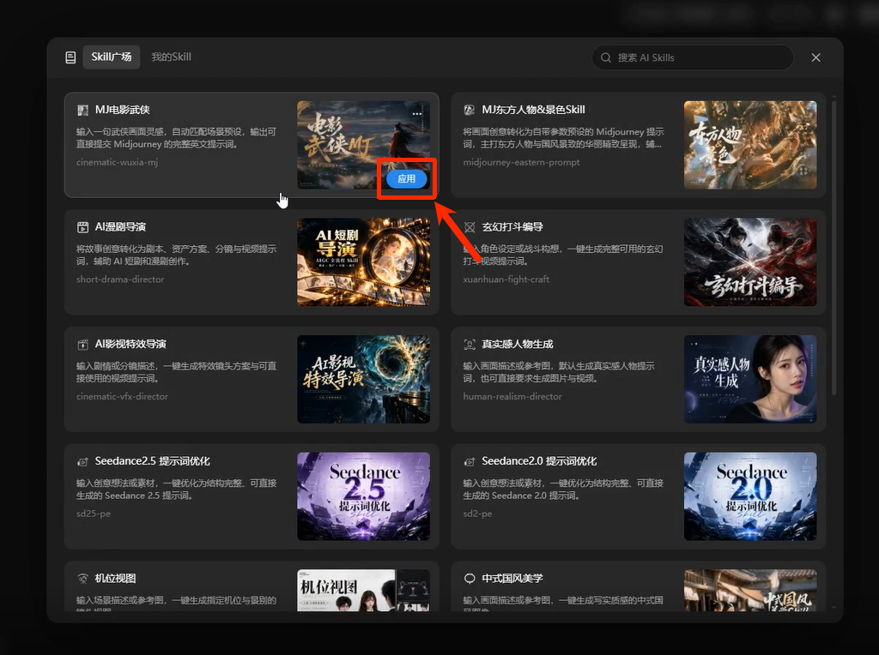Open the 中式国风 thumbnail image

pos(750,590)
